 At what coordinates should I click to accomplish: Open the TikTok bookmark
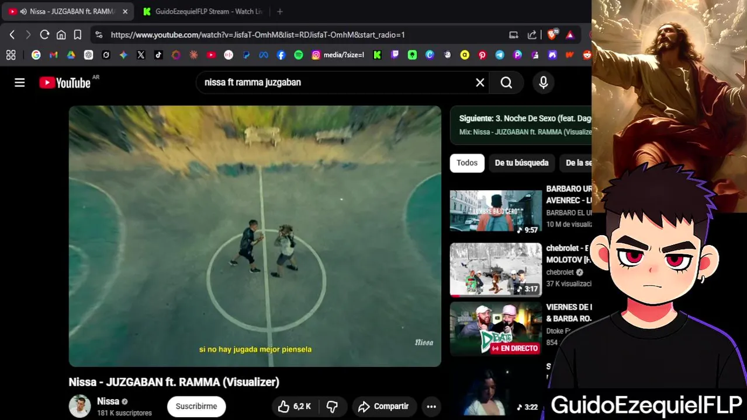point(158,55)
